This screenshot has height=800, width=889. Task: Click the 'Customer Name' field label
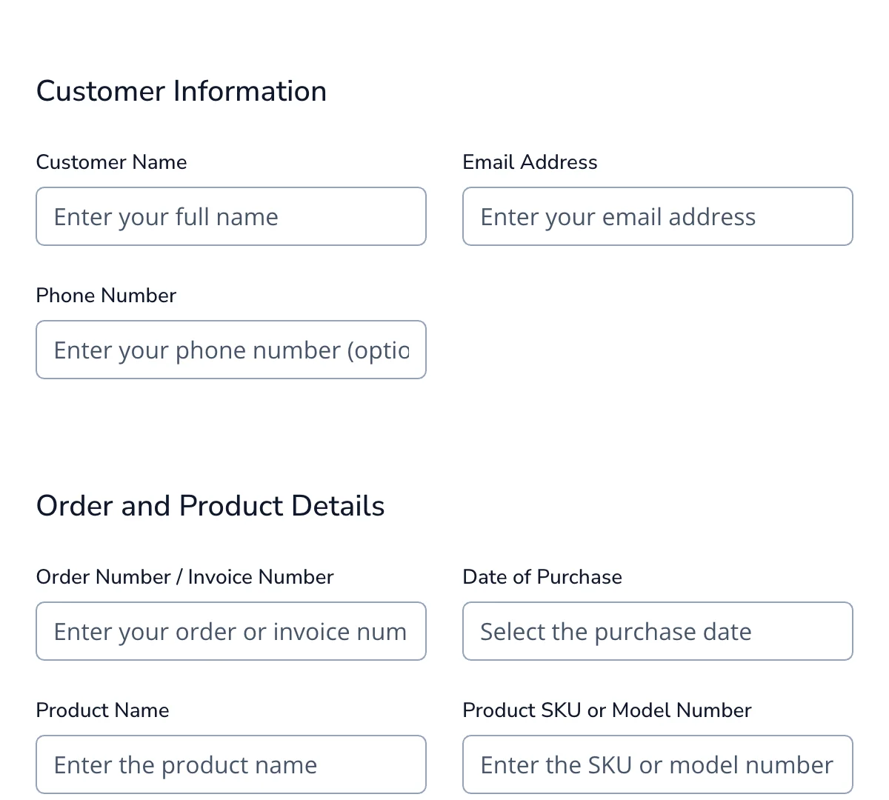(x=111, y=162)
